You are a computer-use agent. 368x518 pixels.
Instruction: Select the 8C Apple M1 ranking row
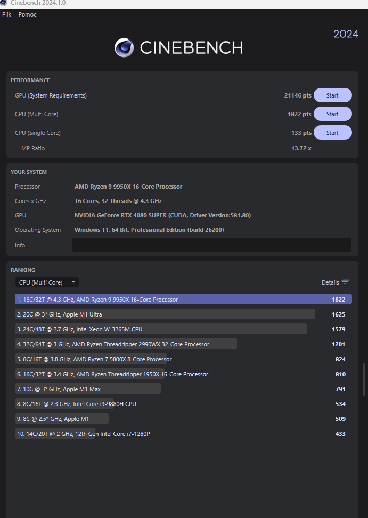pos(183,418)
